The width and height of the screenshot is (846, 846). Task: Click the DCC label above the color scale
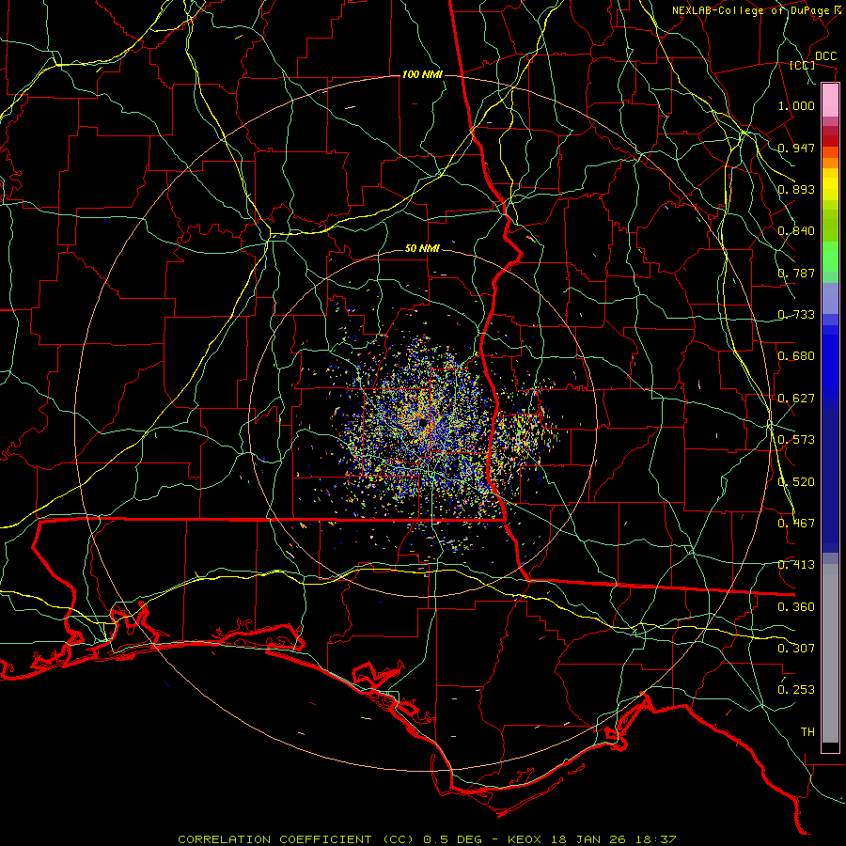pos(825,56)
